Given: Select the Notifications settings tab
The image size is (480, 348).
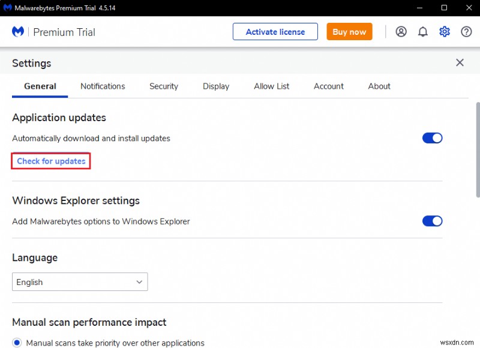Looking at the screenshot, I should click(102, 86).
